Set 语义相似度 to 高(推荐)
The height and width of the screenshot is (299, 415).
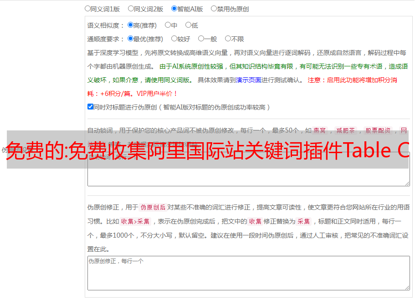(x=130, y=25)
